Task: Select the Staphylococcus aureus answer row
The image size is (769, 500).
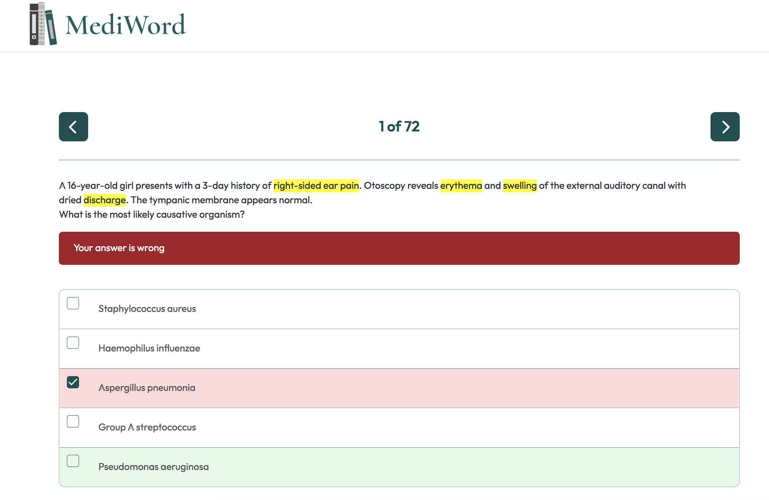Action: pos(399,309)
